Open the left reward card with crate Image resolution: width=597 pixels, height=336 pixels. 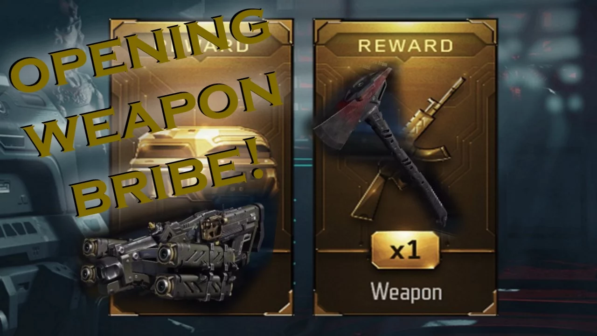point(201,167)
